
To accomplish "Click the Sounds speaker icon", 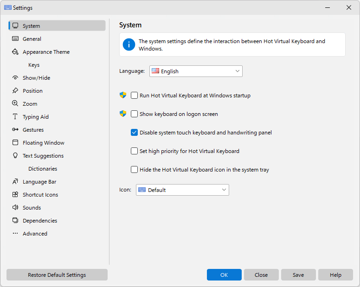I will tap(15, 207).
